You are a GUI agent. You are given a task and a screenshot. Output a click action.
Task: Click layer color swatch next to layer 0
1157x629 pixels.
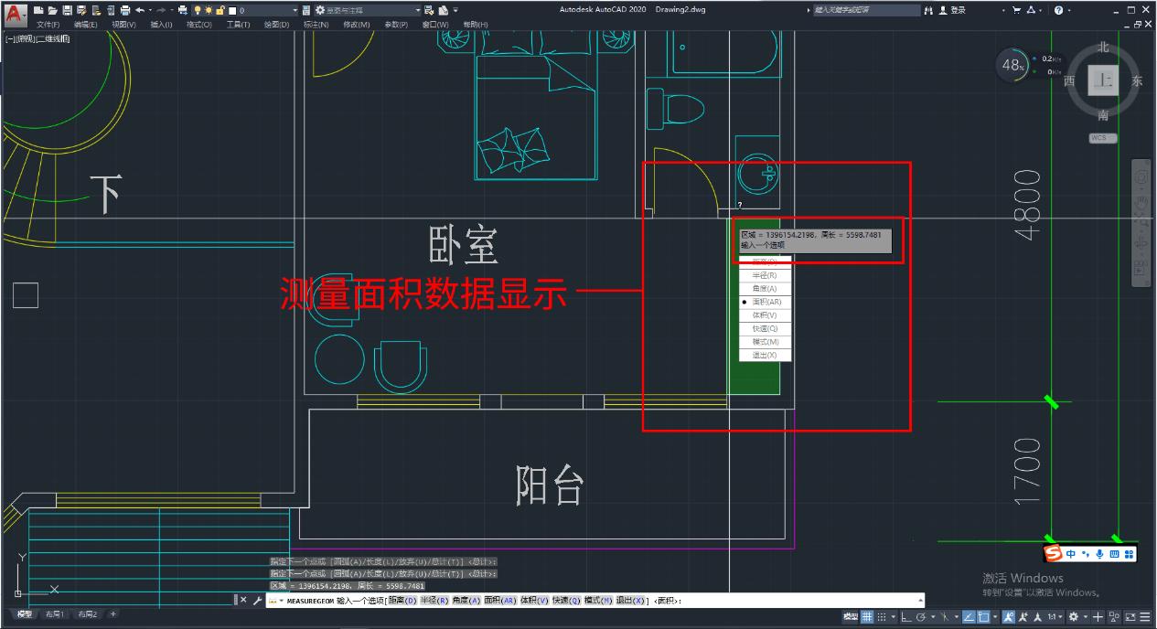point(231,9)
